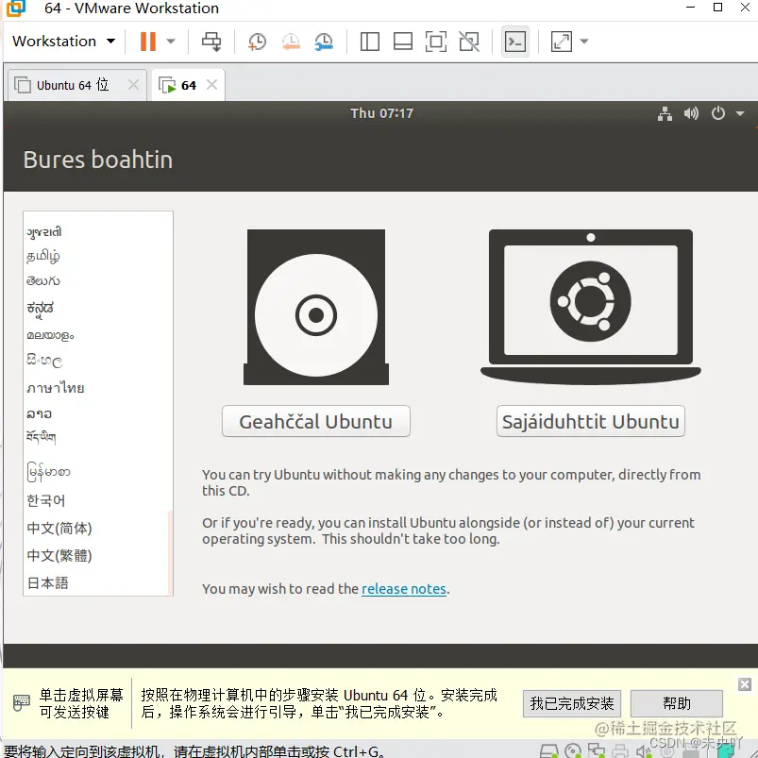Screen dimensions: 758x758
Task: Click the printer status bar icon
Action: pos(620,750)
